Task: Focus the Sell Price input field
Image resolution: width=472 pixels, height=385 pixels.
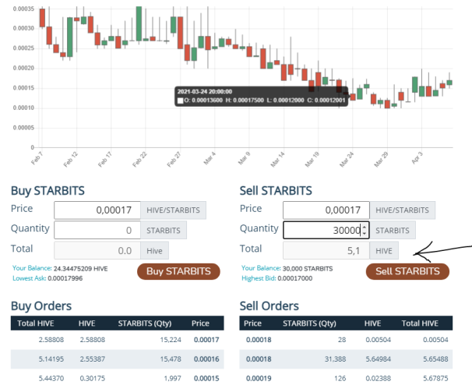Action: point(326,210)
